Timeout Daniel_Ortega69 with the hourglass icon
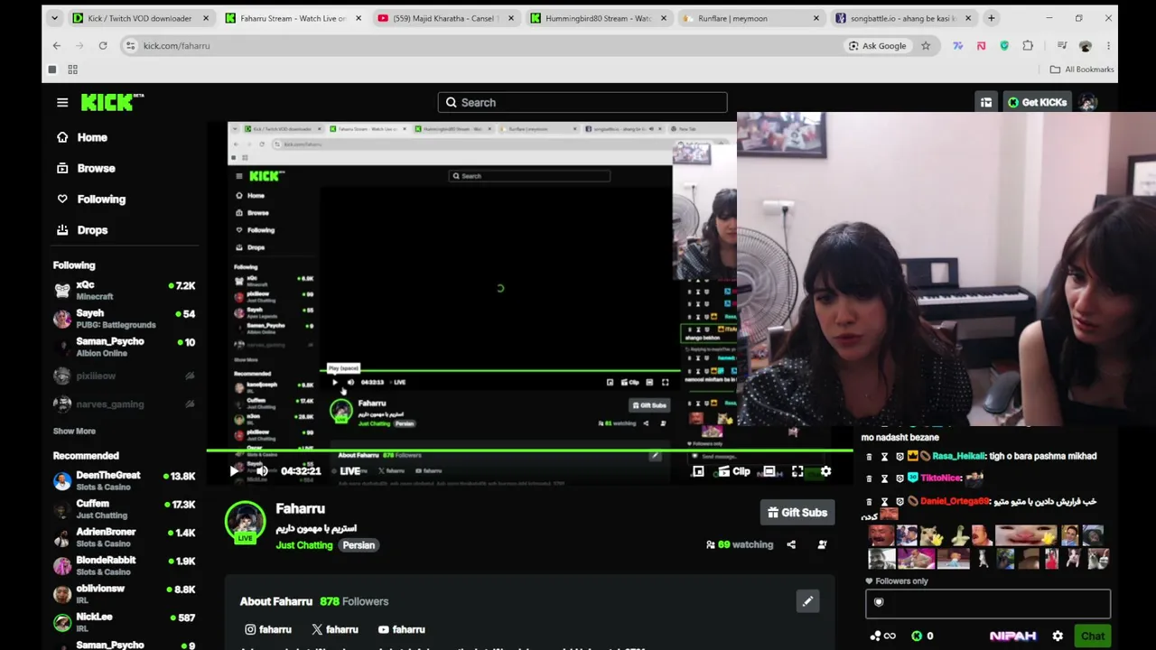This screenshot has width=1156, height=650. pyautogui.click(x=884, y=502)
